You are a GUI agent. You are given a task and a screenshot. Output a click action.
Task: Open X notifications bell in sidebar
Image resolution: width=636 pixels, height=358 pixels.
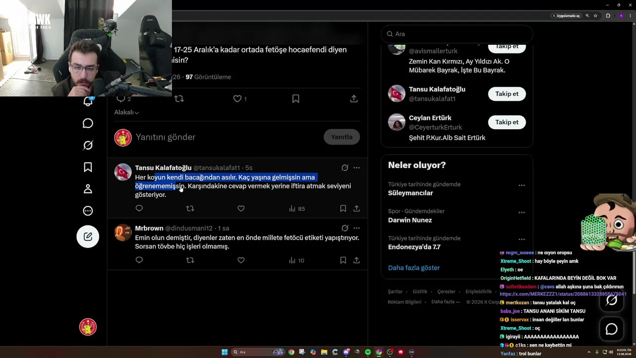point(88,101)
